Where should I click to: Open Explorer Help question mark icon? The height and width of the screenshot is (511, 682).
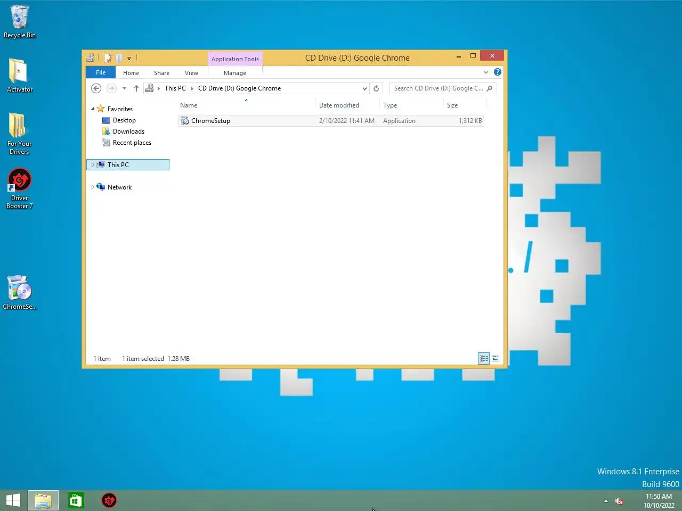point(498,72)
